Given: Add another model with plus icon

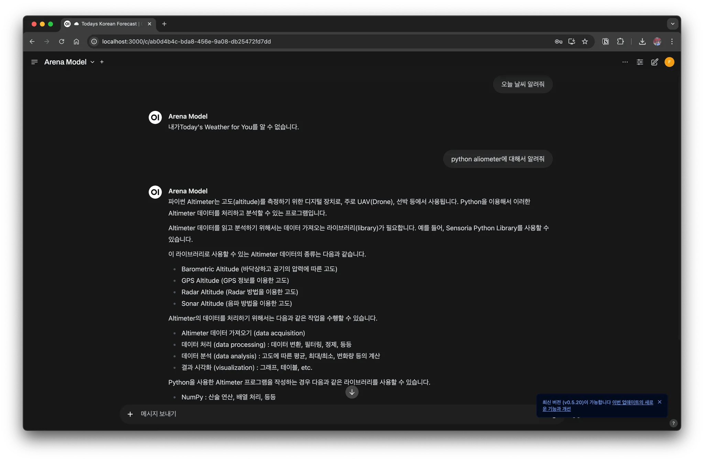Looking at the screenshot, I should [x=102, y=62].
